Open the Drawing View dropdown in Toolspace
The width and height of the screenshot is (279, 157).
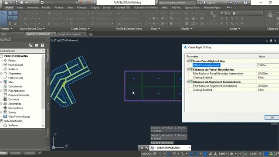coord(43,51)
